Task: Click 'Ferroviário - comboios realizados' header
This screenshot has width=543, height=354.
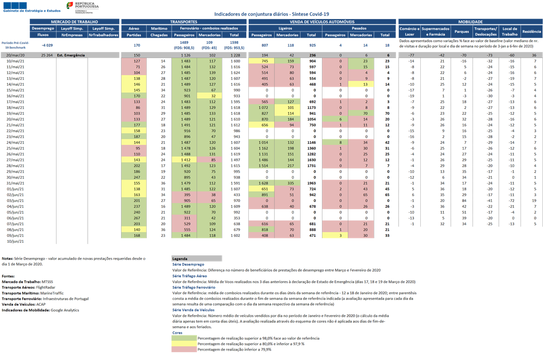Action: point(209,28)
